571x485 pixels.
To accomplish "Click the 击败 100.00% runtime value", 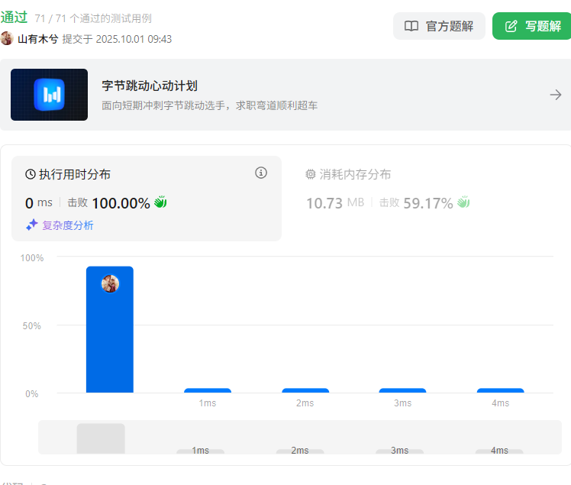I will (108, 203).
